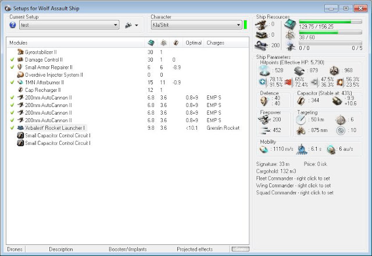Click the 'Arbalest' Rocket Launcher I icon
Screen dimensions: 372x256
tap(21, 128)
